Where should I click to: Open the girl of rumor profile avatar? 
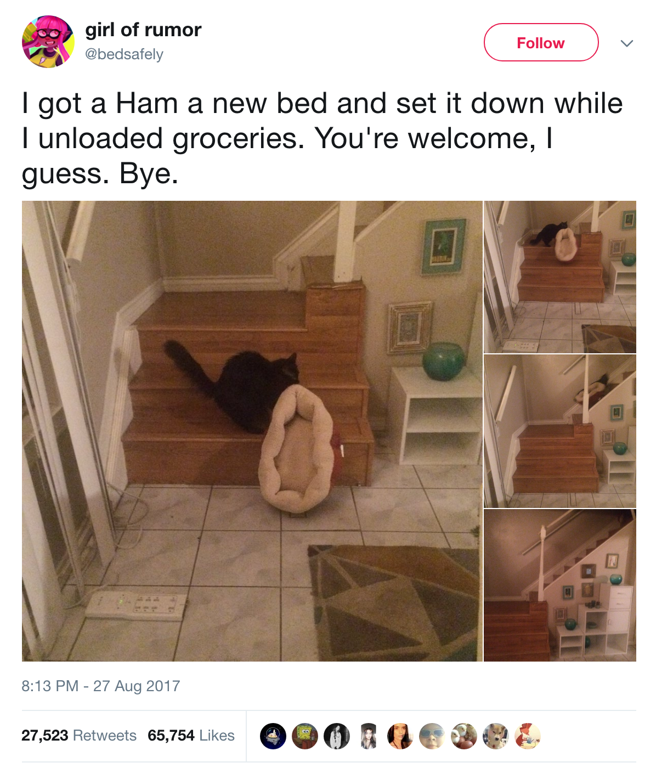pyautogui.click(x=48, y=42)
